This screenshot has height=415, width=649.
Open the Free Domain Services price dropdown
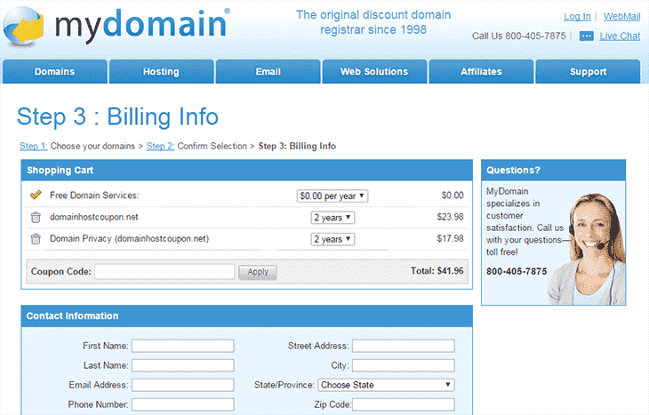point(333,196)
